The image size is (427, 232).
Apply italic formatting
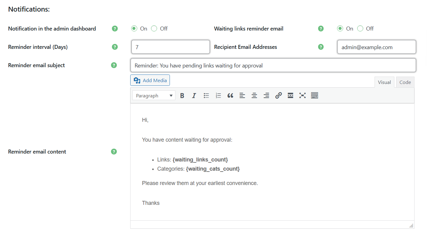point(194,95)
